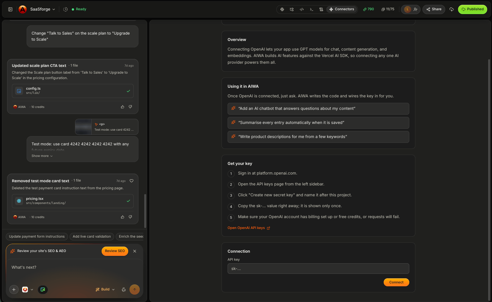
Task: Thumbs down the Removed test mode response
Action: (x=130, y=217)
